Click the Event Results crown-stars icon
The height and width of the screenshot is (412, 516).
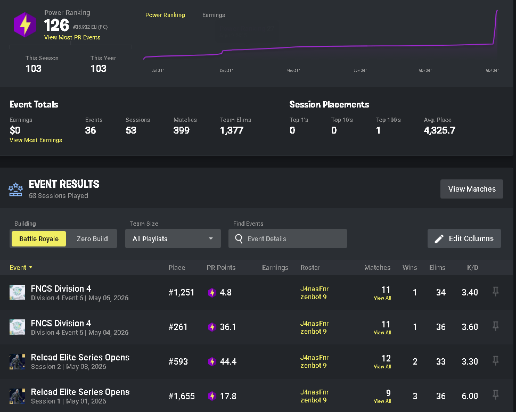tap(16, 189)
